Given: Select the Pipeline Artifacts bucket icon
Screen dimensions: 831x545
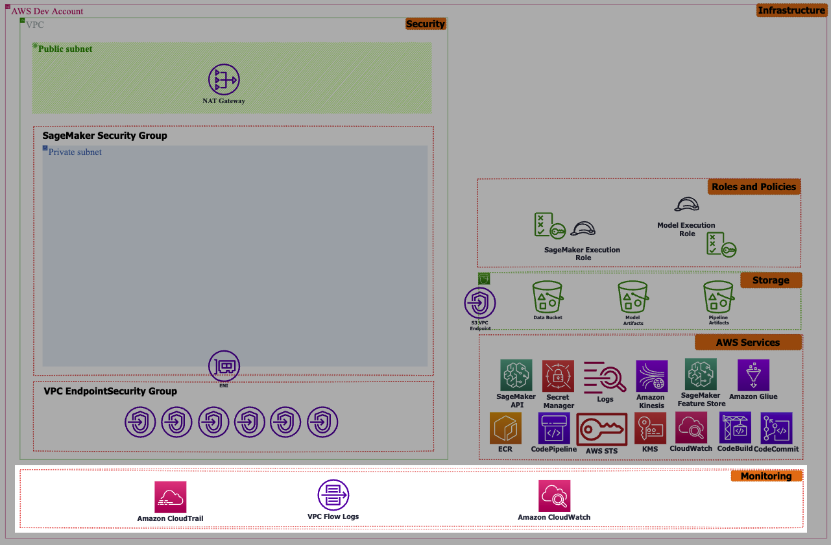Looking at the screenshot, I should (718, 297).
